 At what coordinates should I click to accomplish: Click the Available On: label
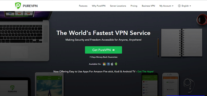point(95,64)
